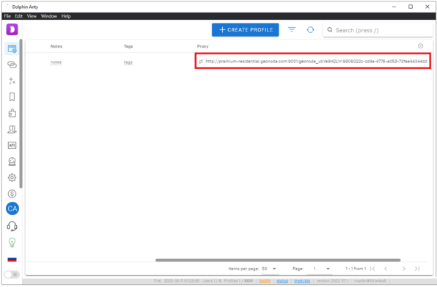Open the View menu
The width and height of the screenshot is (437, 287).
32,16
